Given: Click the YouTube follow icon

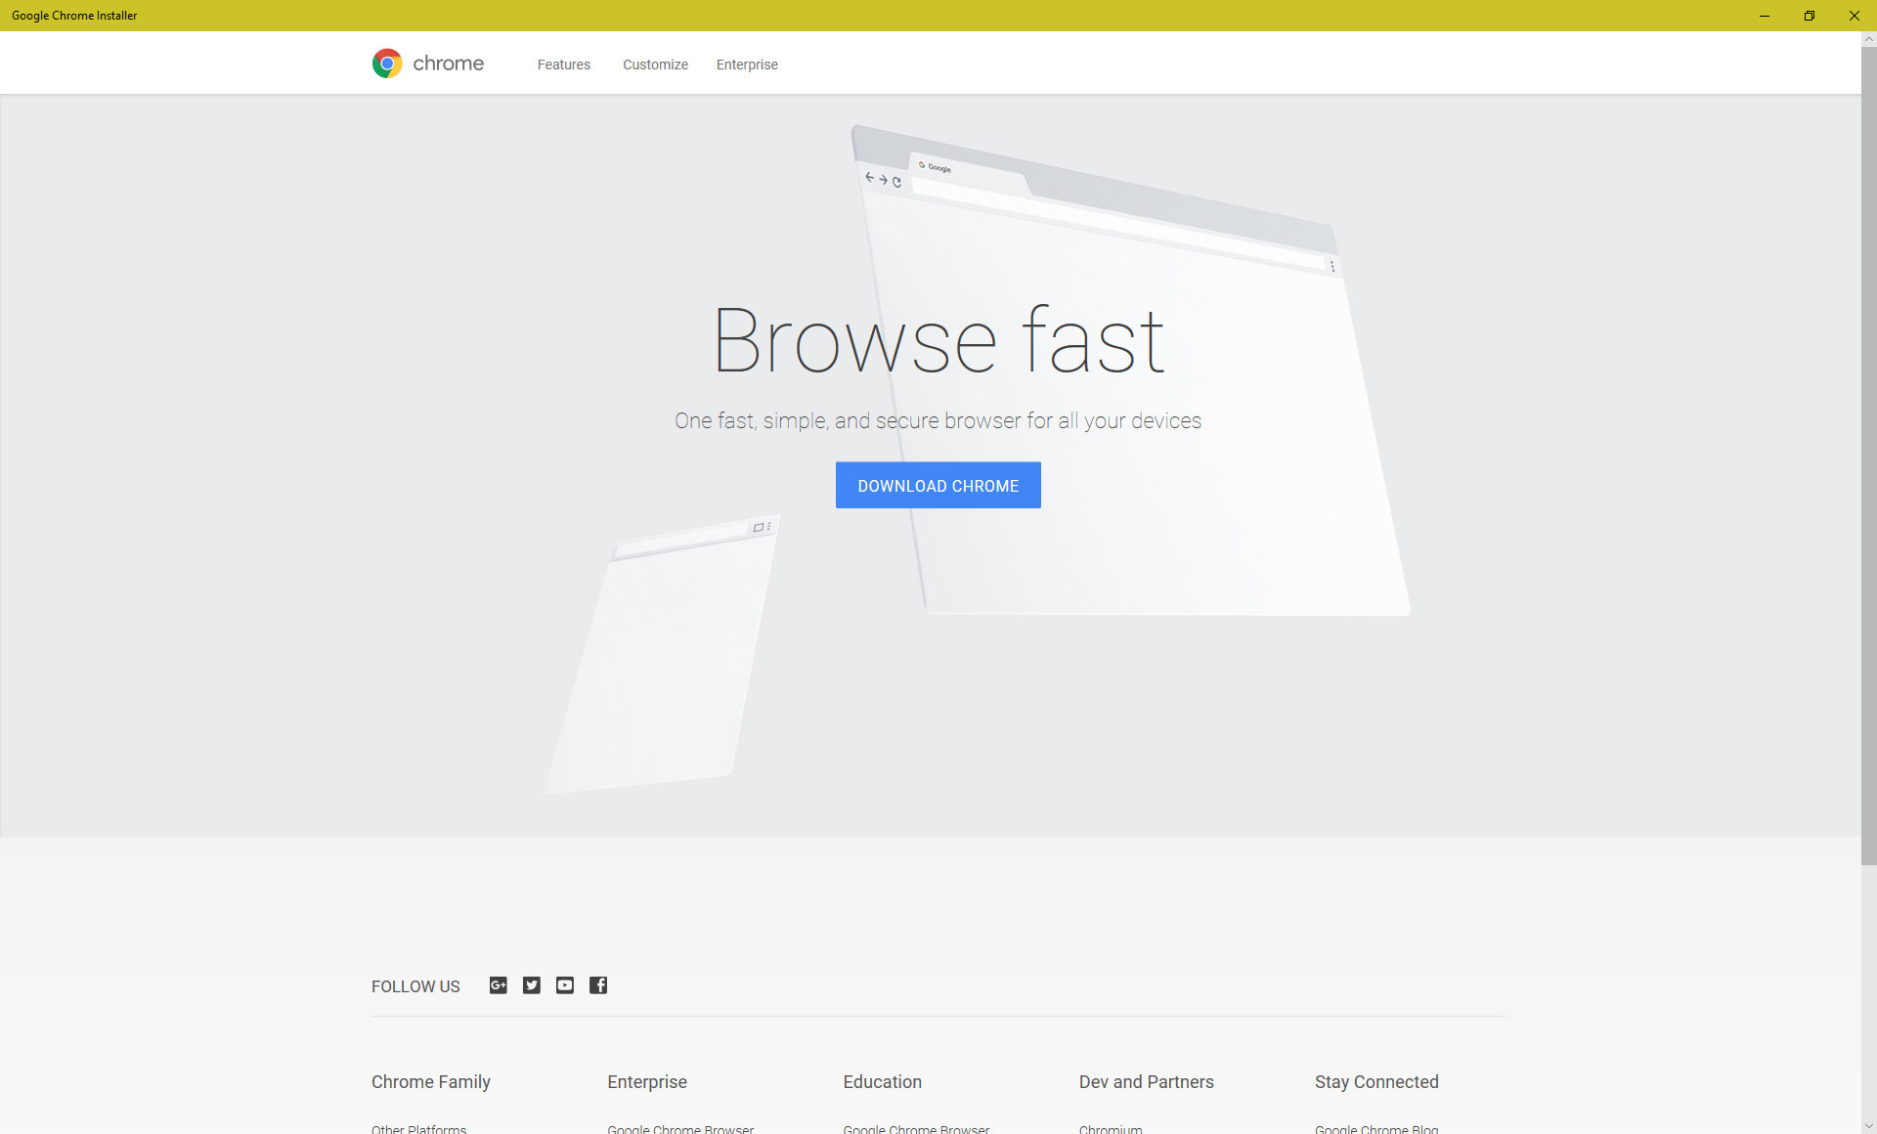Looking at the screenshot, I should pos(564,985).
